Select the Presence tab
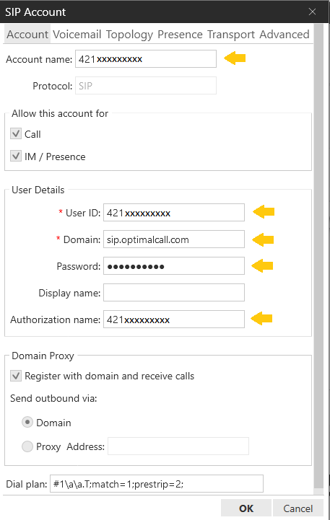330x520 pixels. 180,34
